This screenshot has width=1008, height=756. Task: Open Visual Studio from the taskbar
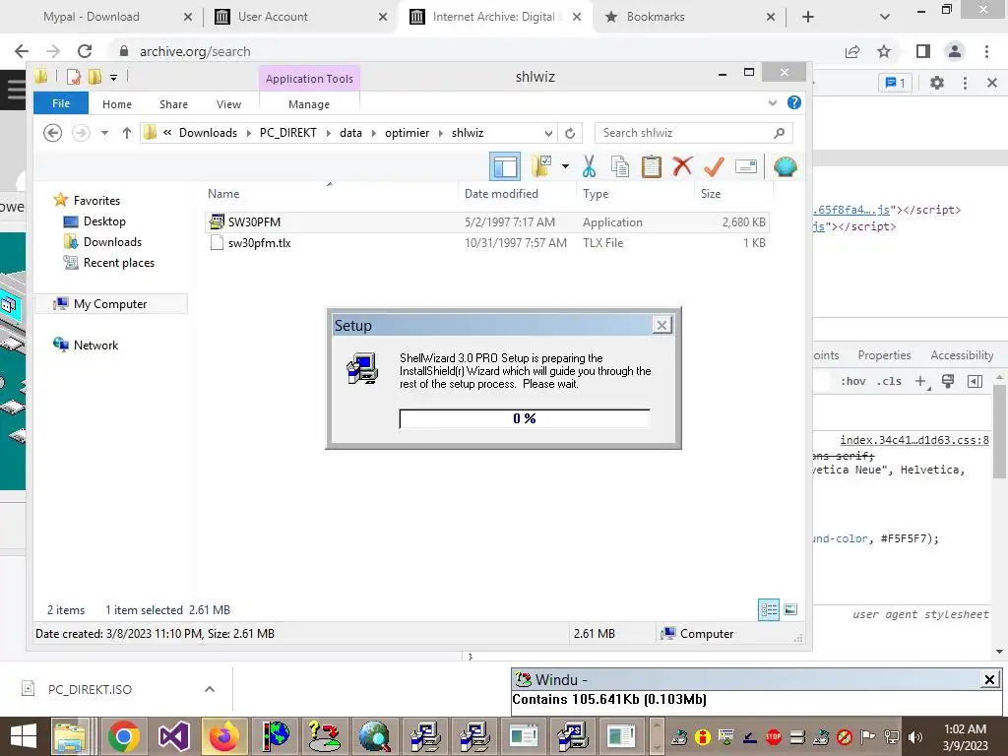[x=173, y=736]
